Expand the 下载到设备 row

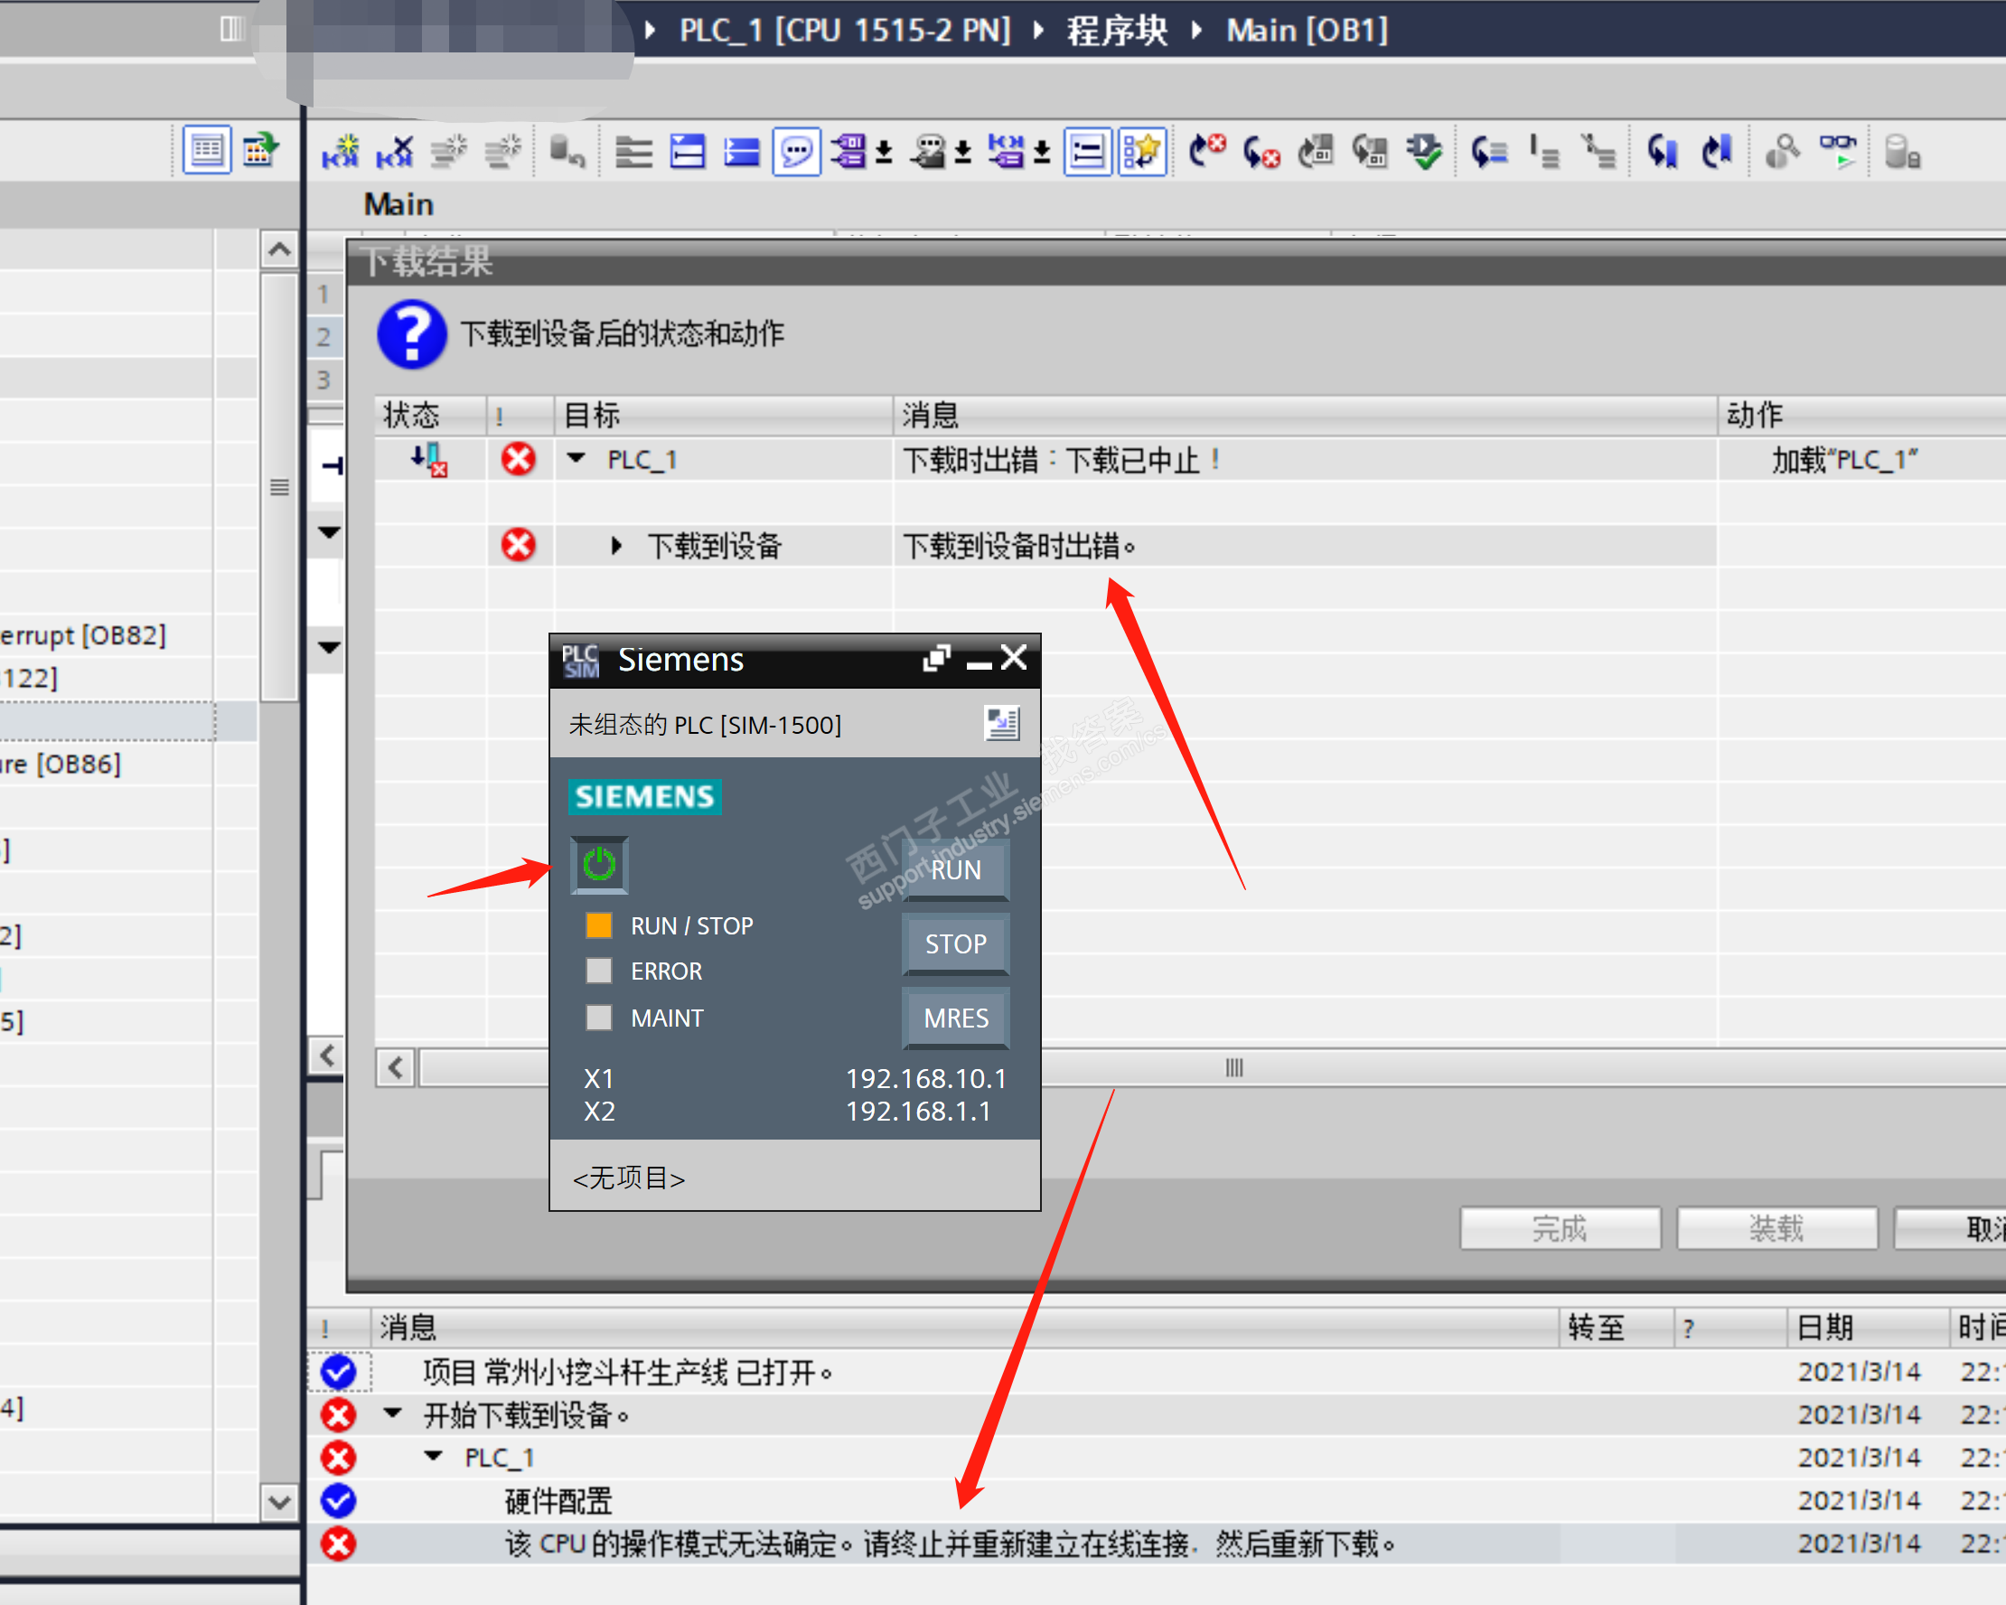coord(616,545)
